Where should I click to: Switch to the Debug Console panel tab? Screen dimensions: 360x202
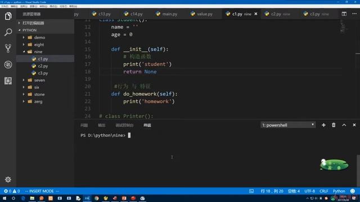(124, 125)
